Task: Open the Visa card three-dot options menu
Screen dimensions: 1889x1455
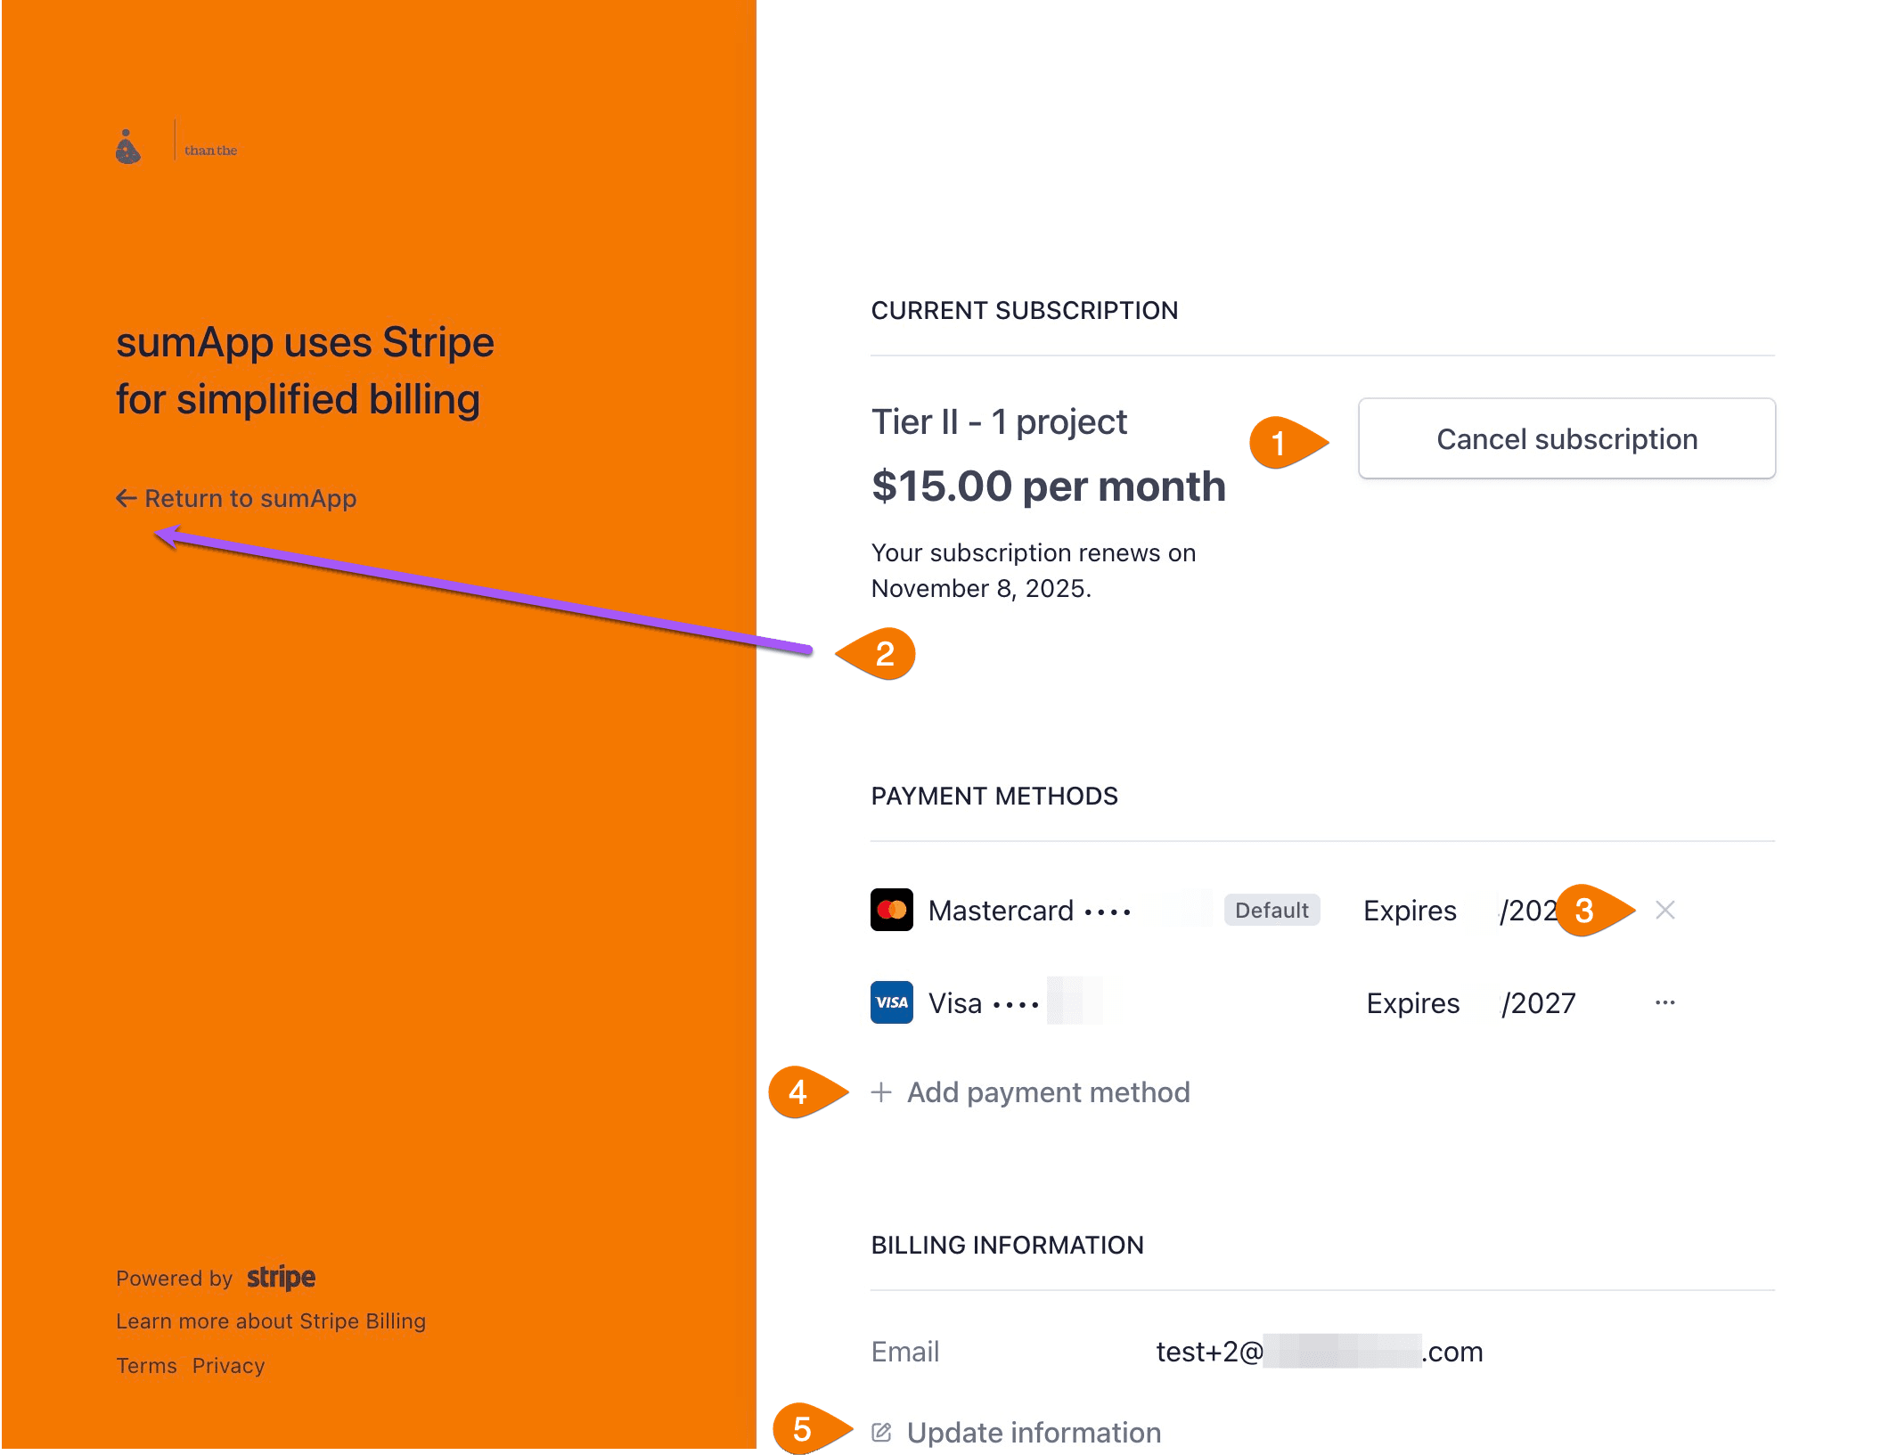Action: tap(1664, 1002)
